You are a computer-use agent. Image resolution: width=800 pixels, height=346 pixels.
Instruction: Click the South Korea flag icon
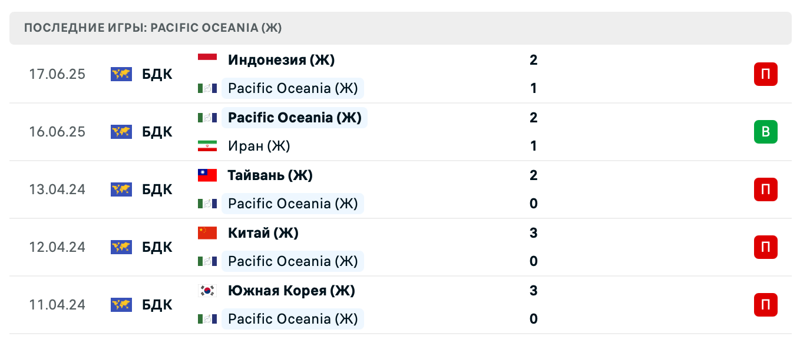tap(207, 290)
